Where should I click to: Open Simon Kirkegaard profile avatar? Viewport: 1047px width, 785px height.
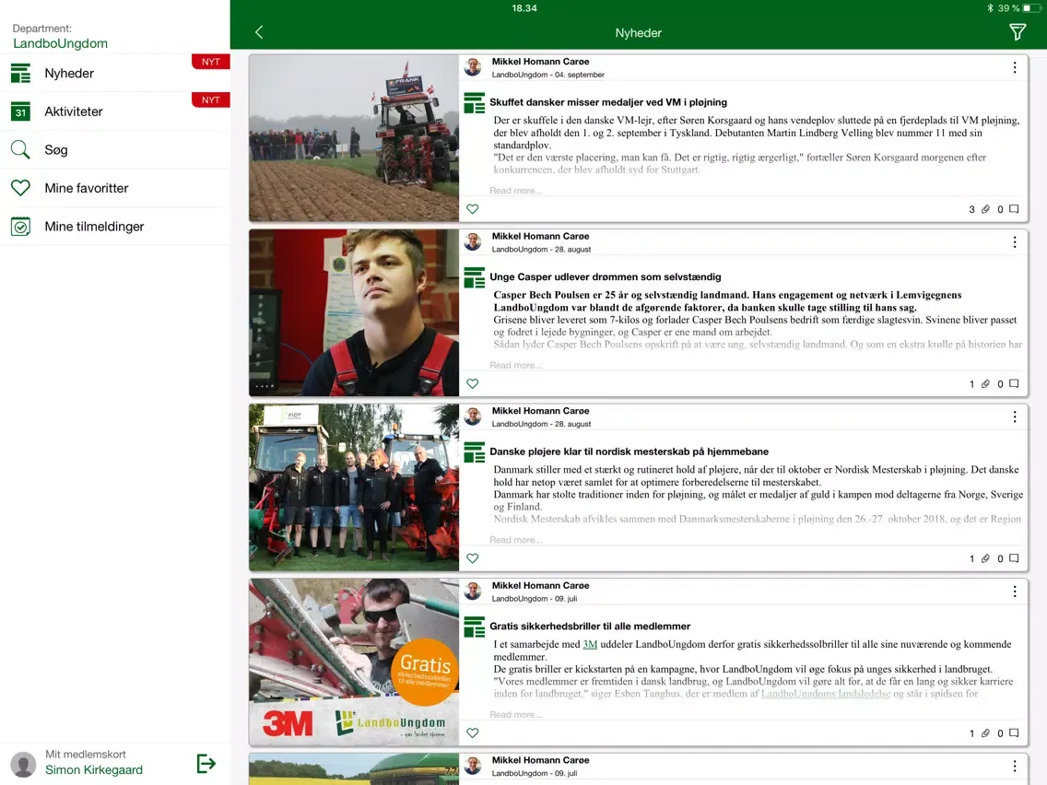coord(23,764)
